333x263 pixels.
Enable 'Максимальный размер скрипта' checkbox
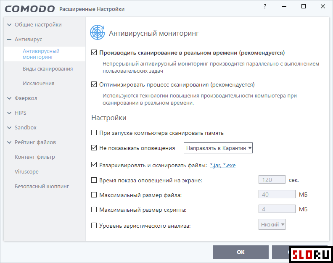[94, 210]
